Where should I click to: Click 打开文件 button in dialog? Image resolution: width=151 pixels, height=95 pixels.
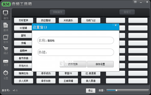tap(73, 64)
